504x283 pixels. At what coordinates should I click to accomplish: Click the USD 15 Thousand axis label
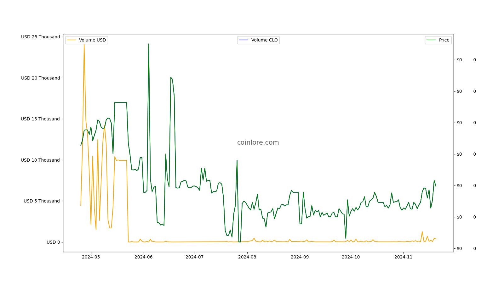click(x=40, y=119)
